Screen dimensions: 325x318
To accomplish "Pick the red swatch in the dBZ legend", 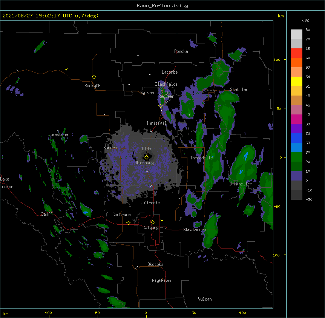I will (x=296, y=53).
